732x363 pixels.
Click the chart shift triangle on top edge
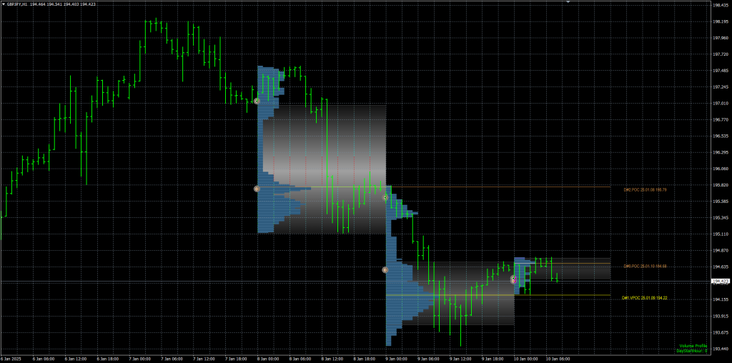click(568, 2)
